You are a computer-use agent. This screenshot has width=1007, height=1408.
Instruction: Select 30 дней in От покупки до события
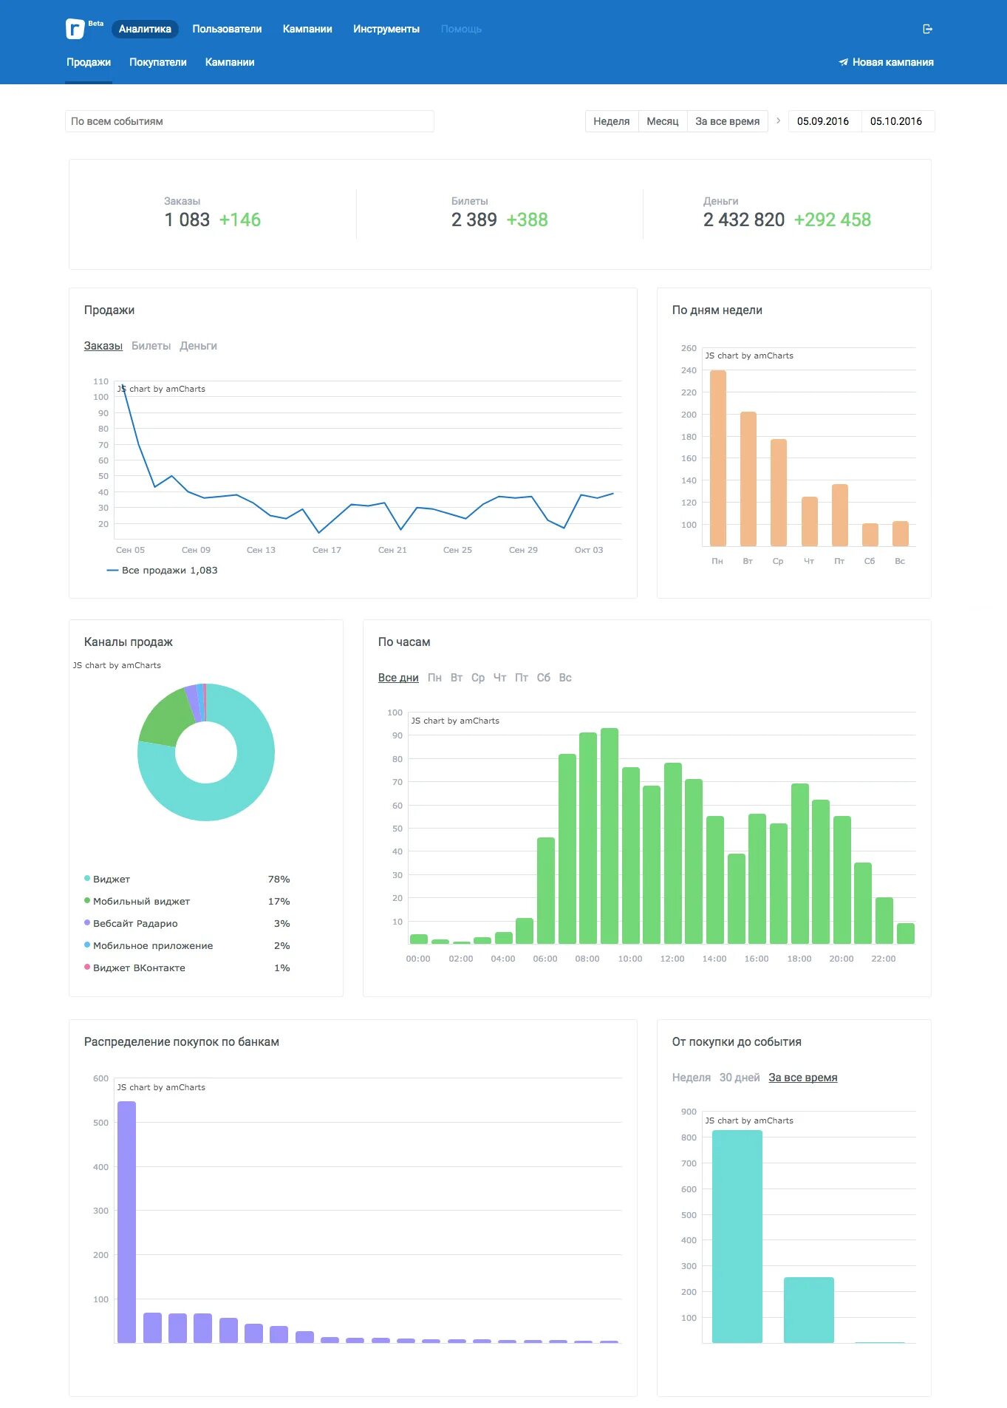pyautogui.click(x=740, y=1078)
